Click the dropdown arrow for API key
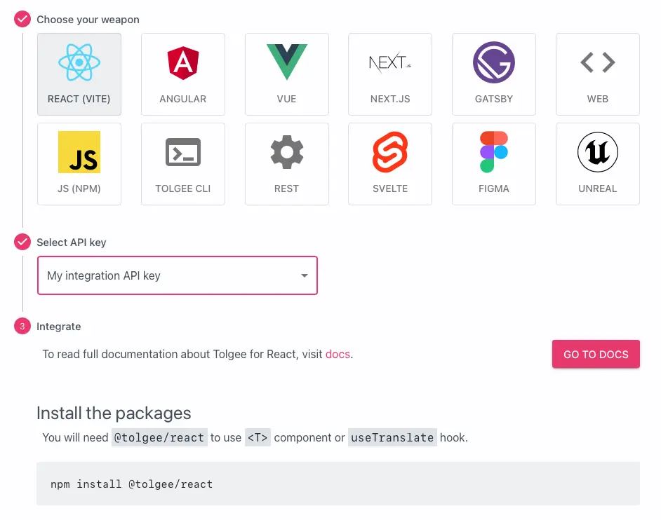The height and width of the screenshot is (520, 661). coord(305,276)
